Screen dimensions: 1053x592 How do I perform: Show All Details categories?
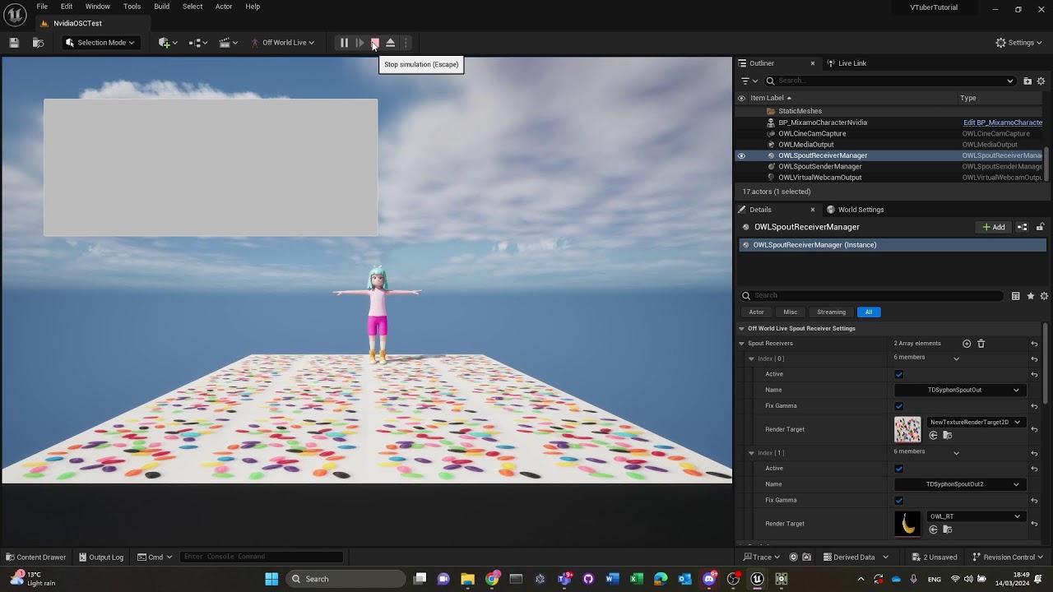point(869,312)
